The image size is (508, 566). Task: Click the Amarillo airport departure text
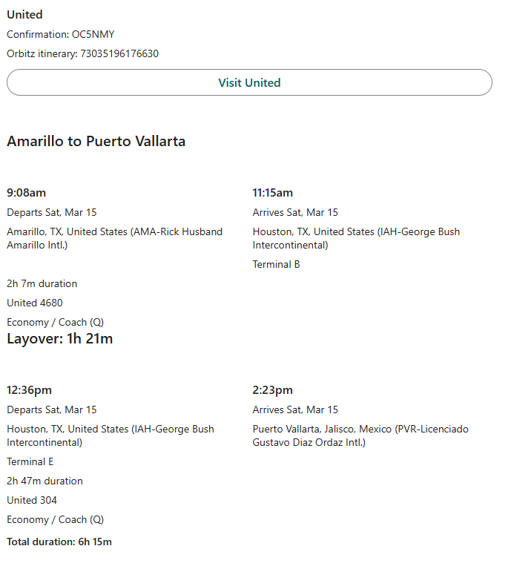coord(114,238)
